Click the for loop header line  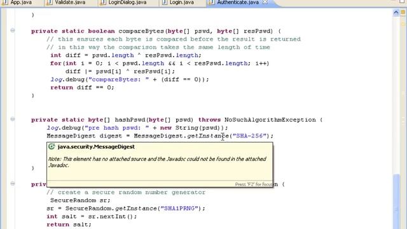pos(160,64)
